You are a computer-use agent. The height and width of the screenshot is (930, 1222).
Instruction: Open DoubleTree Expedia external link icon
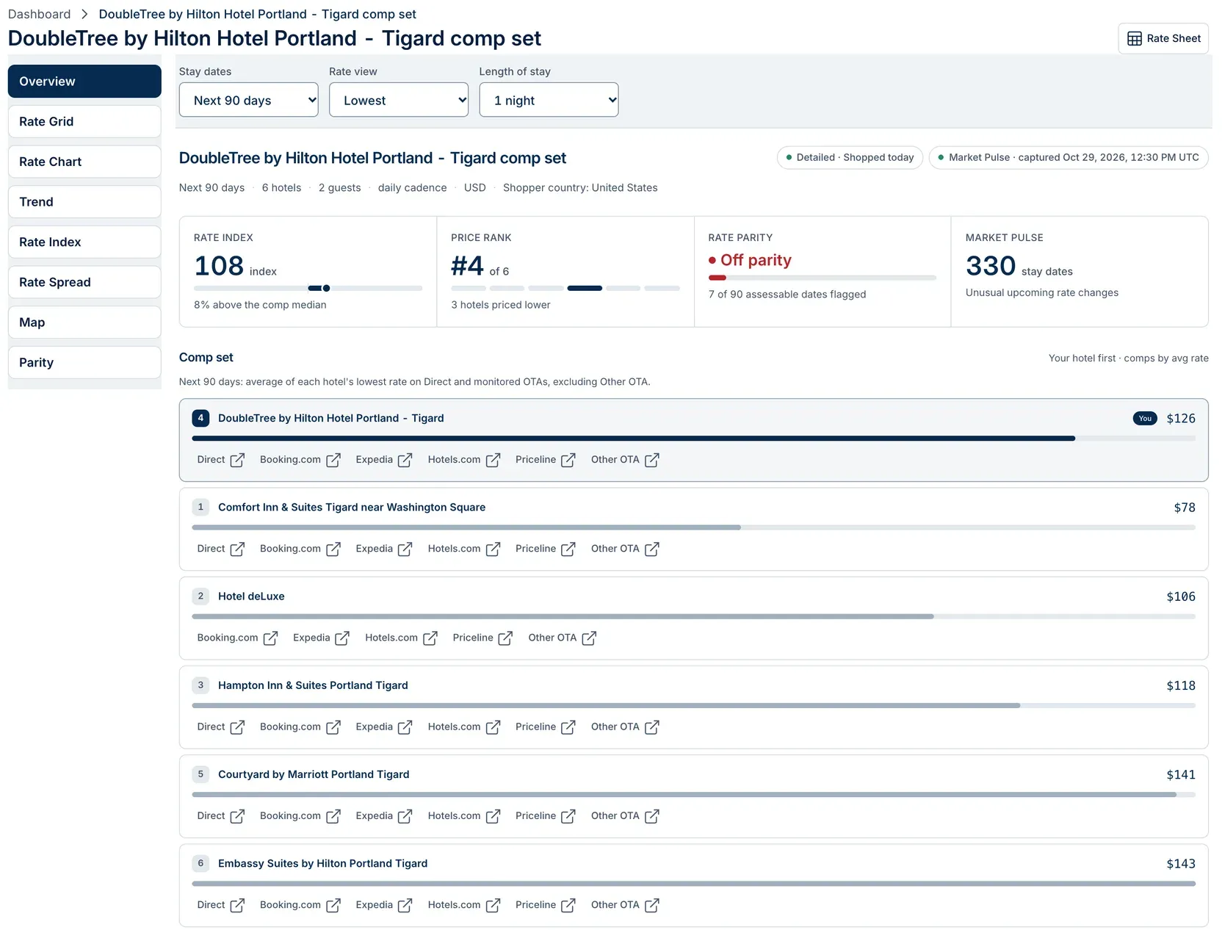click(x=405, y=460)
